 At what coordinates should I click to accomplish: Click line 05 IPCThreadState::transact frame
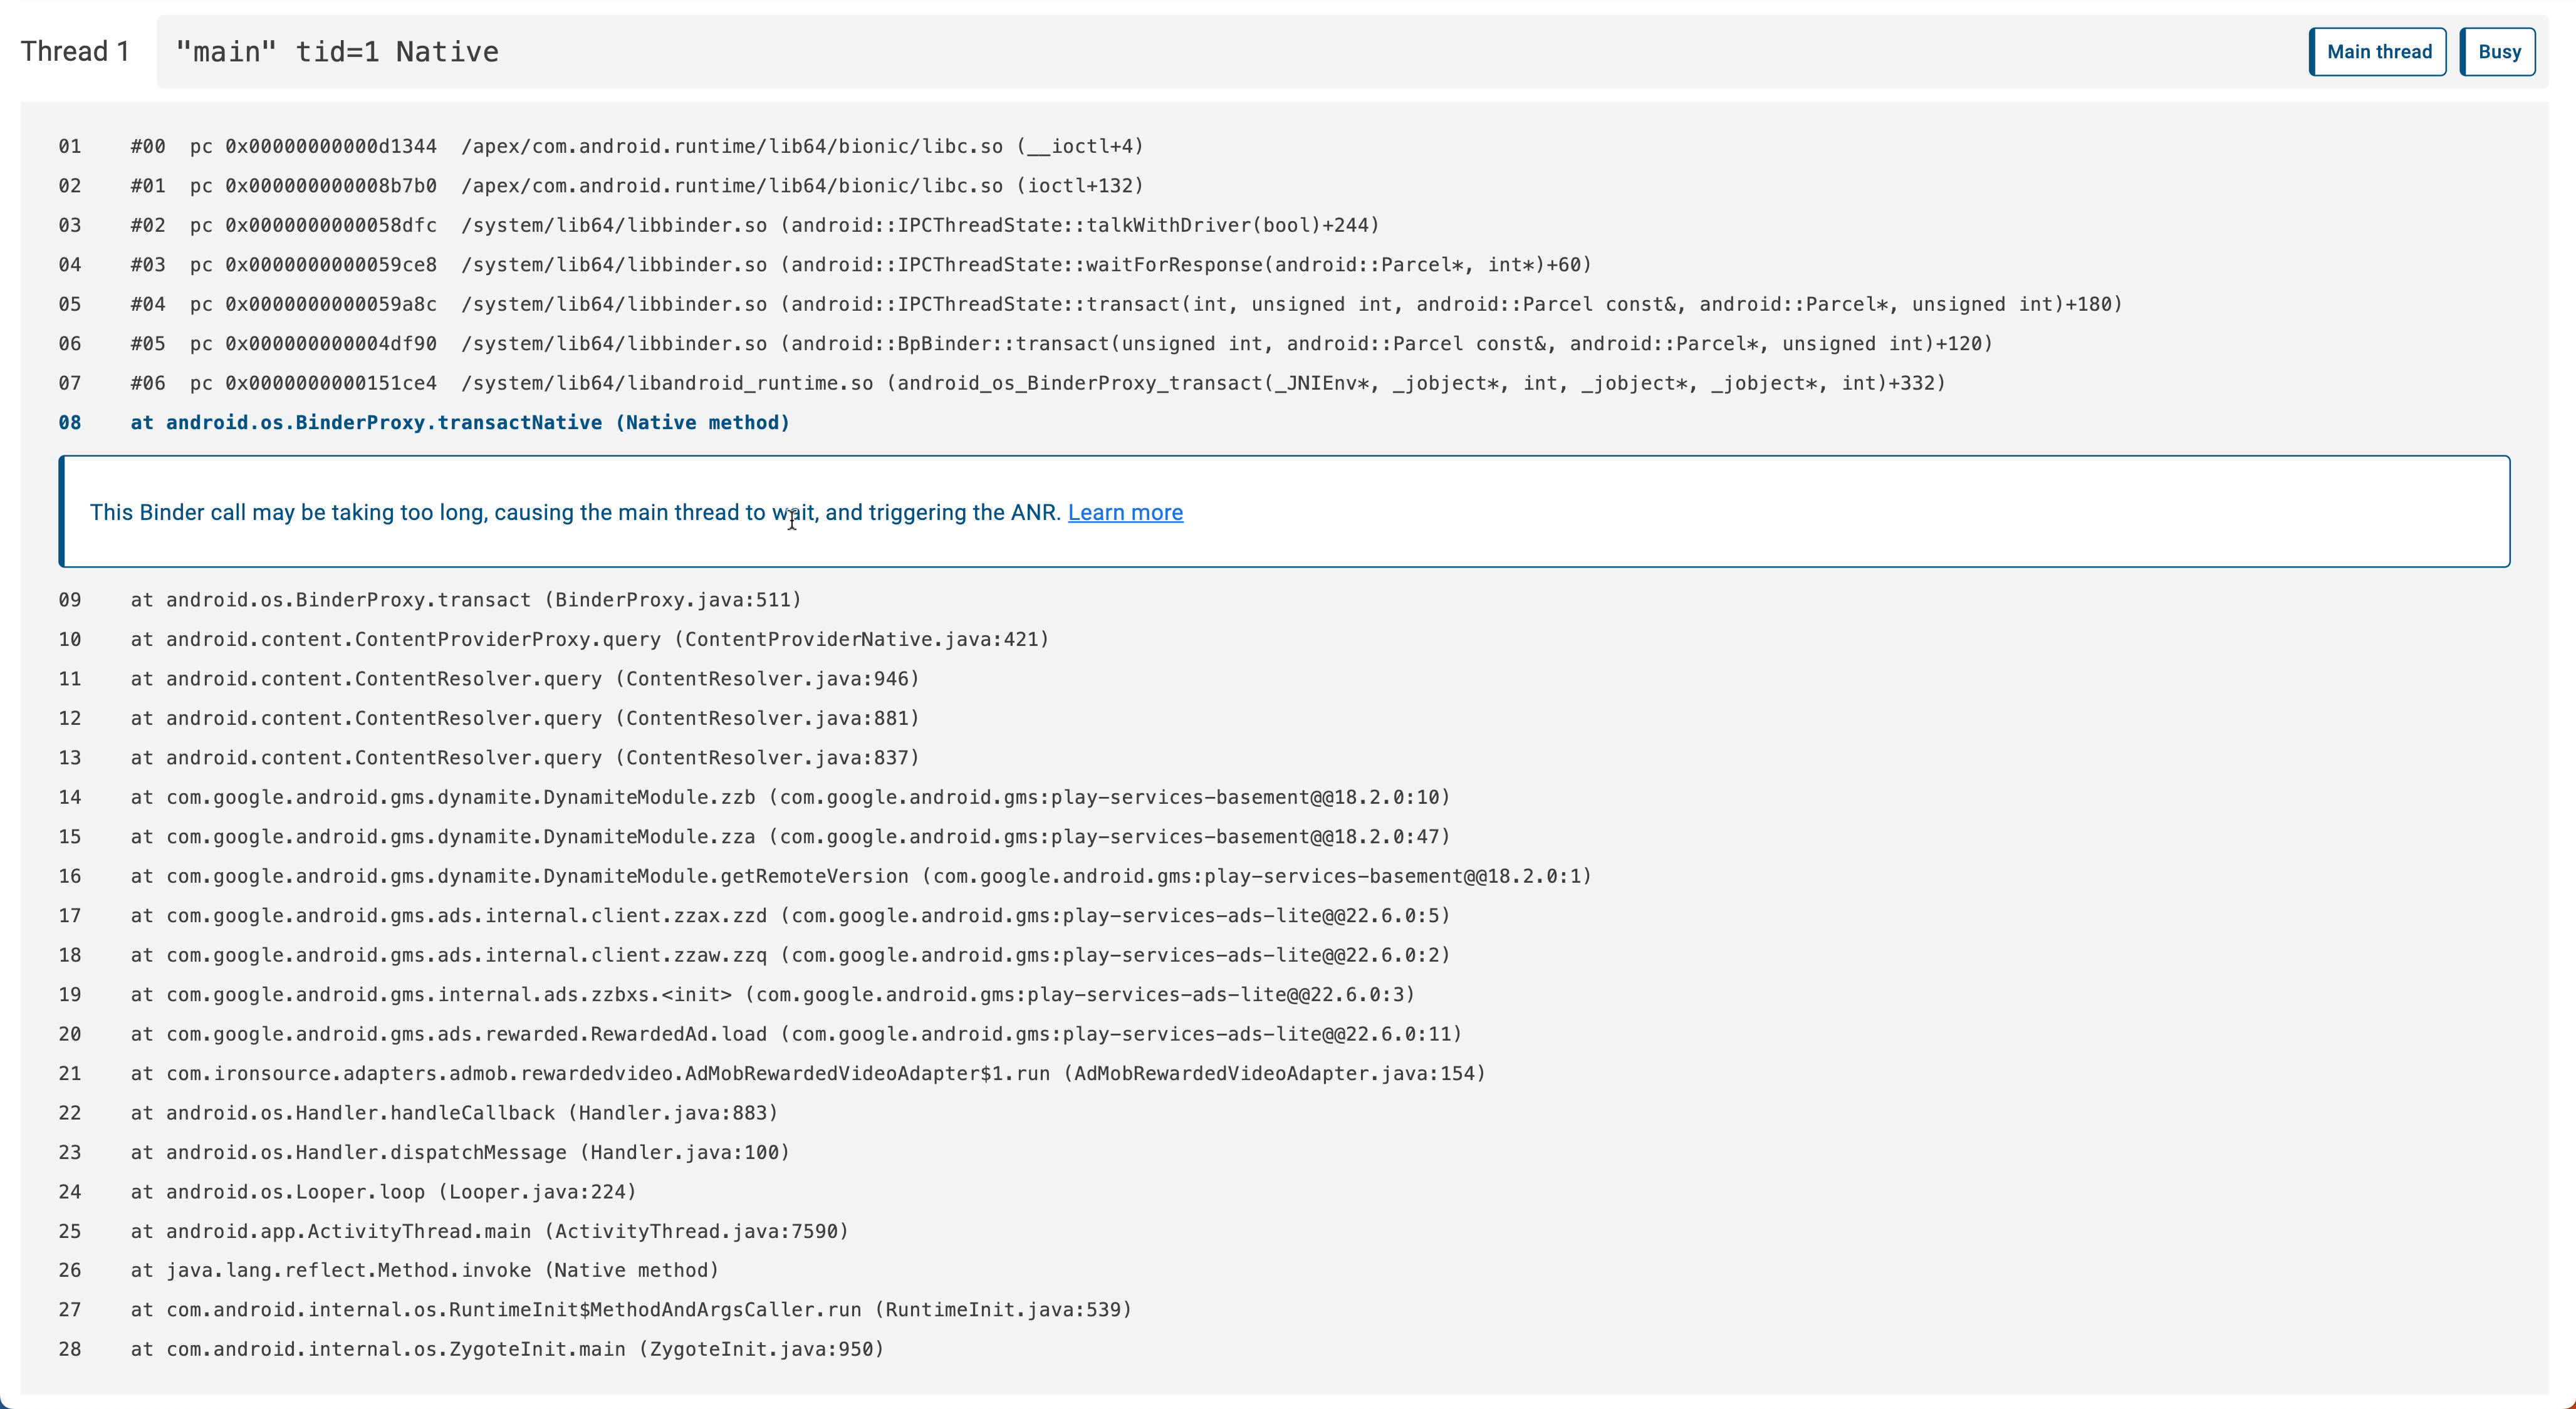[1125, 304]
